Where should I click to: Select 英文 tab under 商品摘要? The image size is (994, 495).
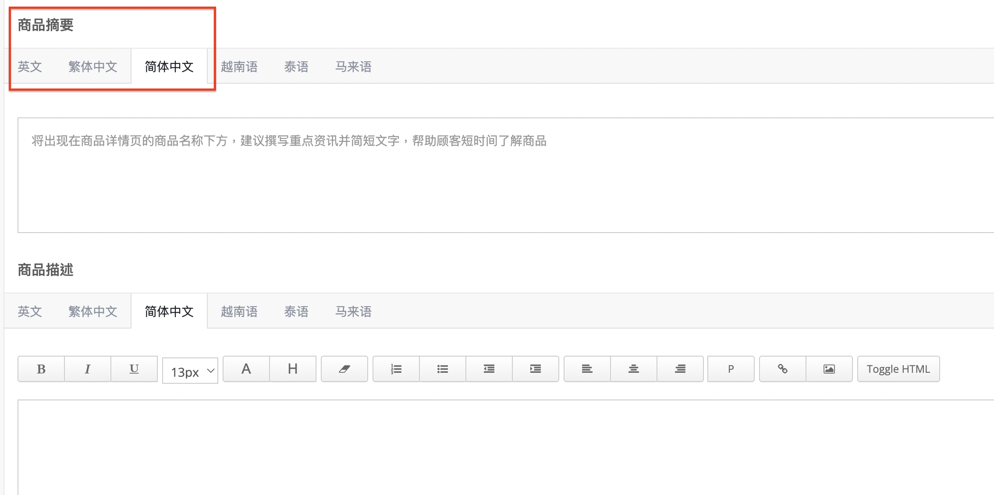coord(30,67)
